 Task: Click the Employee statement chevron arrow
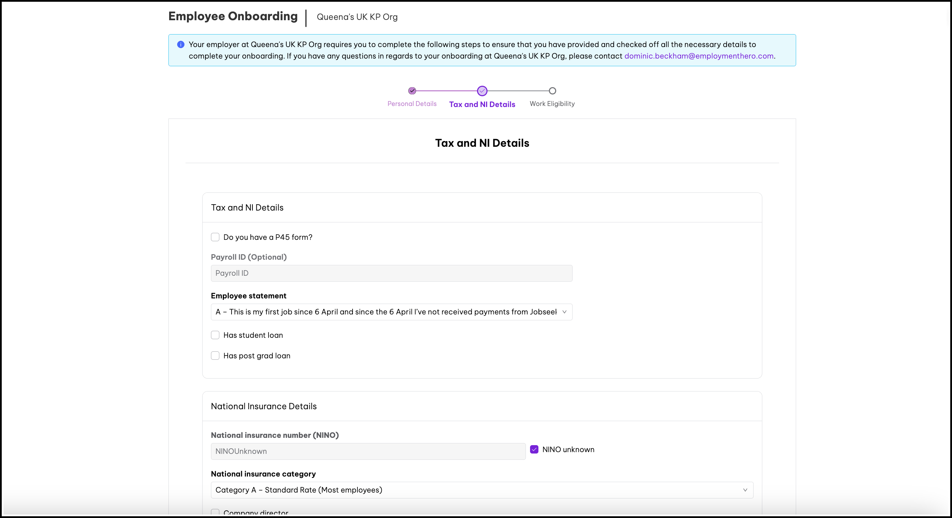coord(564,312)
